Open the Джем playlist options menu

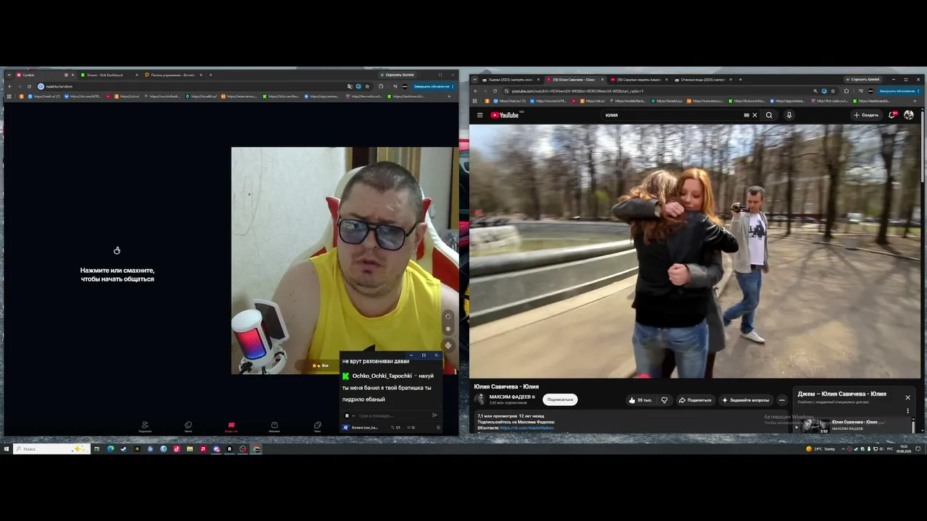907,411
